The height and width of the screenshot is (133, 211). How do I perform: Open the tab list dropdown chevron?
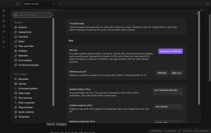(202, 4)
